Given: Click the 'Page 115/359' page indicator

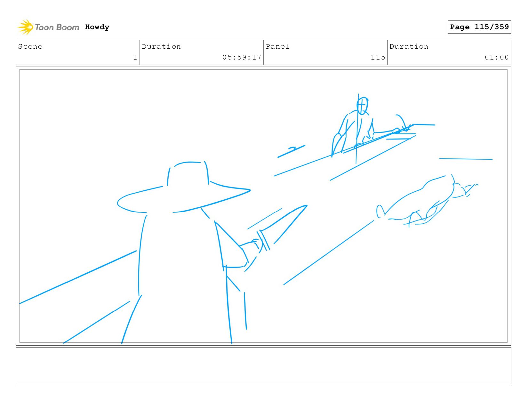Looking at the screenshot, I should [479, 27].
